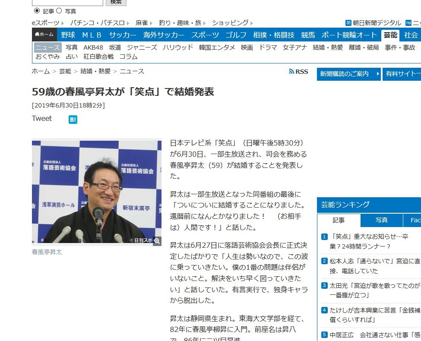The height and width of the screenshot is (341, 421).
Task: Click the 春風亭昇太 article photo
Action: (x=97, y=192)
